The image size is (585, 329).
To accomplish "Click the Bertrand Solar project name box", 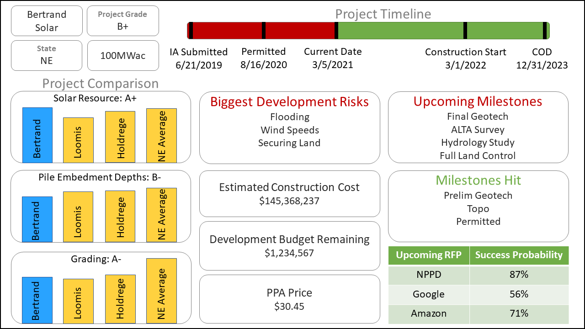I will tap(47, 21).
